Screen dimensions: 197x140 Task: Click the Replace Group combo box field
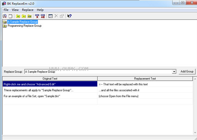click(100, 72)
